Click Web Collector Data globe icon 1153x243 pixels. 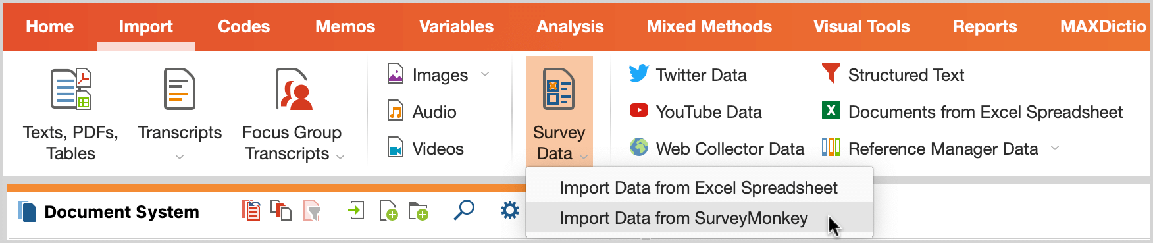click(x=638, y=147)
